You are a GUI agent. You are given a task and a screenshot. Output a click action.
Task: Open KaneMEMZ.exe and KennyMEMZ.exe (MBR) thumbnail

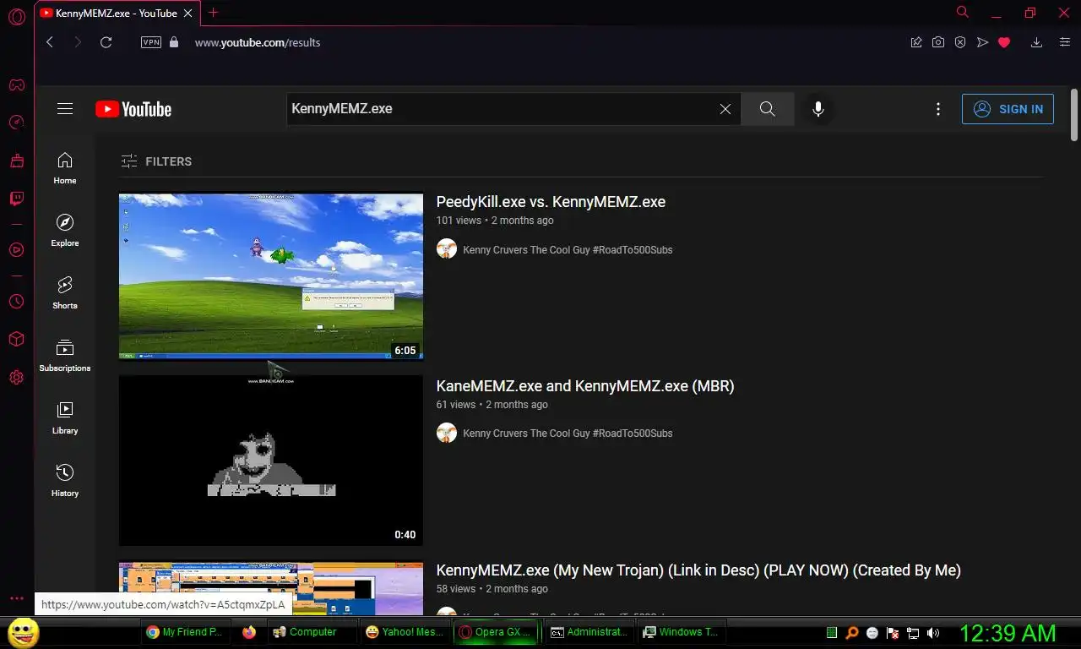271,461
